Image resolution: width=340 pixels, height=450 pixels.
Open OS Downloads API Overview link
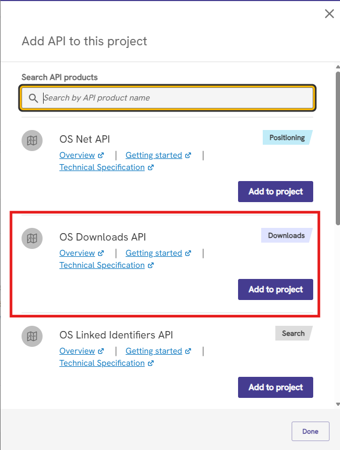[x=77, y=253]
